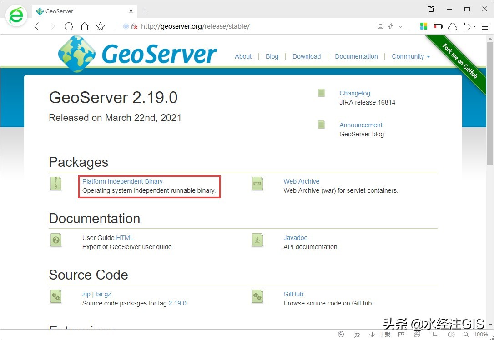
Task: Click the GeoServer 2.19.0 heading text
Action: 113,98
